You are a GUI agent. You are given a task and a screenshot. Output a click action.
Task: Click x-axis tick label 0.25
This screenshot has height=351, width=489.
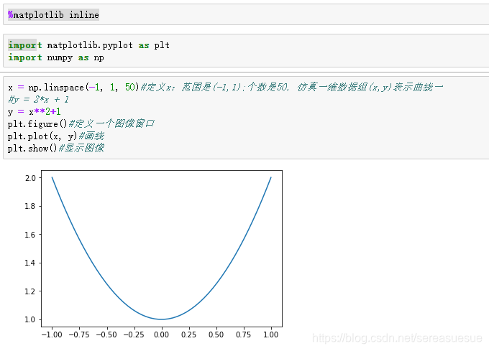click(188, 334)
